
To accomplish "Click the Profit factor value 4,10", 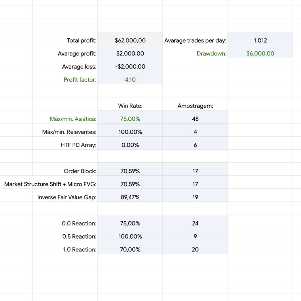I will [130, 80].
